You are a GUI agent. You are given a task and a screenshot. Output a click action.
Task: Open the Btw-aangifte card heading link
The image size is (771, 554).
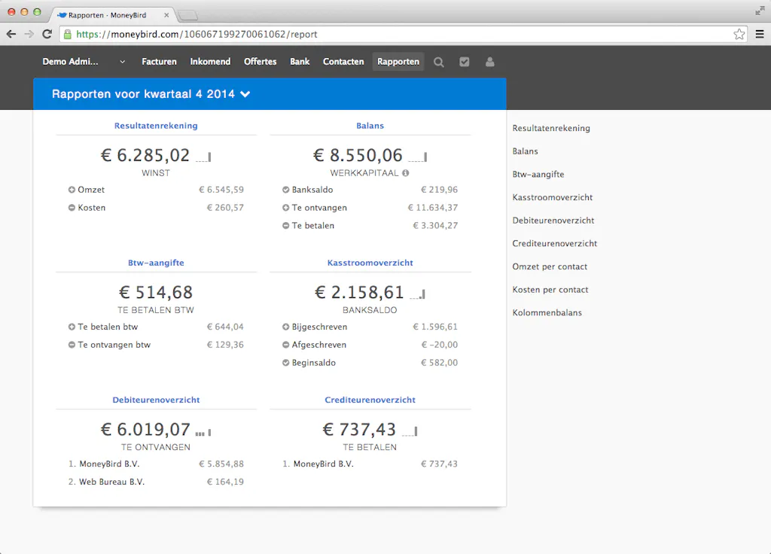point(156,263)
